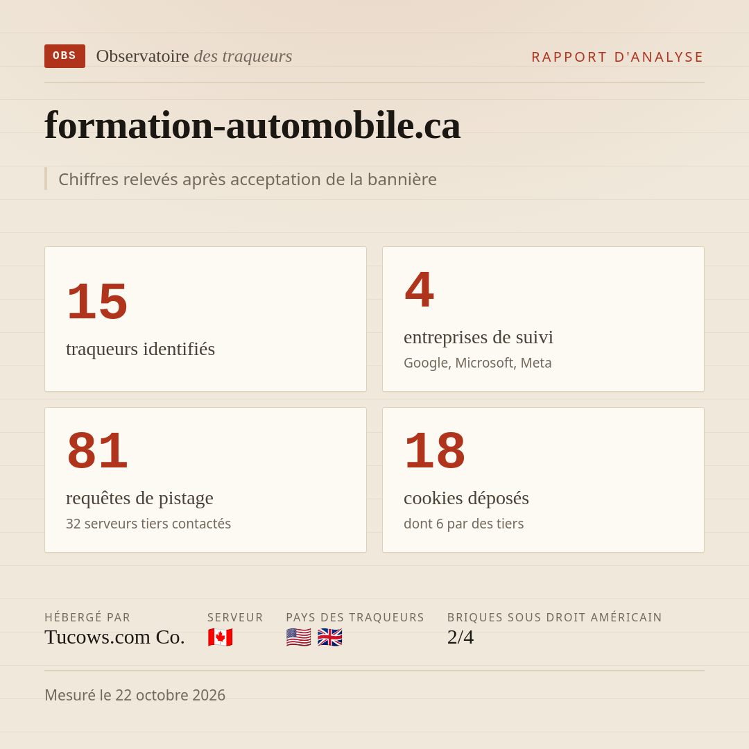Click "Mesuré le 22 octobre 2026"

(x=135, y=695)
